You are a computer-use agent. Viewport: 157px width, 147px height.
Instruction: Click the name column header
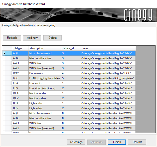point(108,48)
